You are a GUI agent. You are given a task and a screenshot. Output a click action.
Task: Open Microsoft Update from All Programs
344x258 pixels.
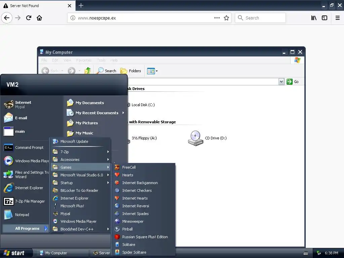point(81,141)
